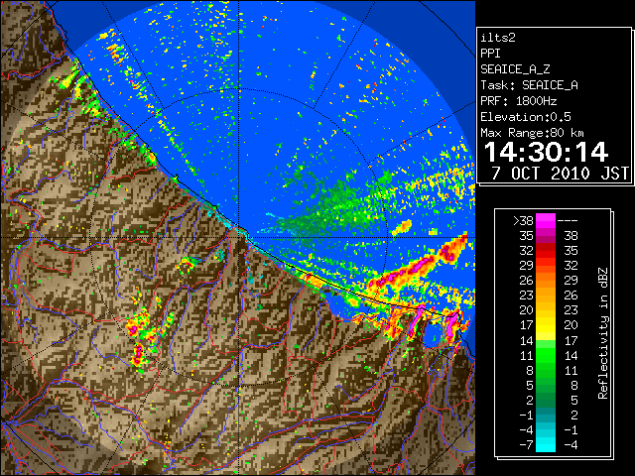Pick the yellow legend color band
Viewport: 635px width, 476px height.
pos(546,325)
